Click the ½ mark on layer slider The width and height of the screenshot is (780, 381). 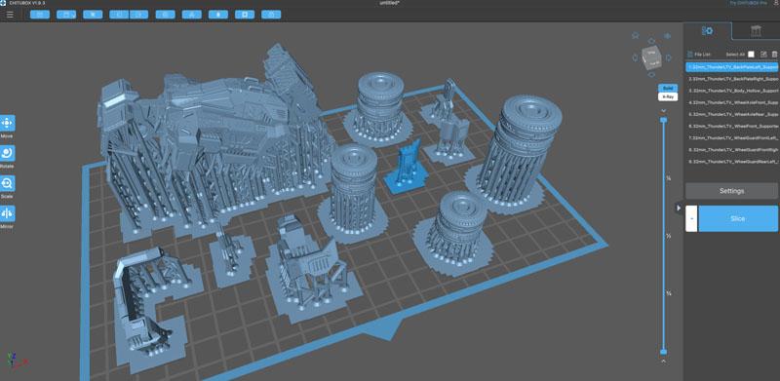[669, 236]
